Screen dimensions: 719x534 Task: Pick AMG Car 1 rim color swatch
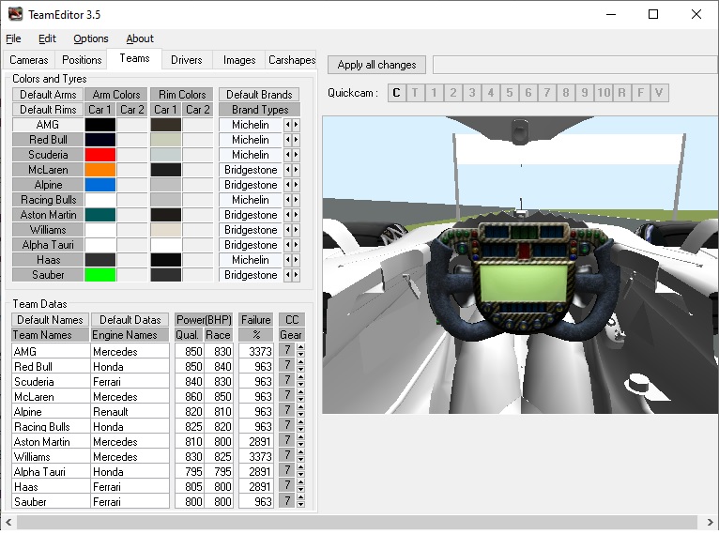pyautogui.click(x=166, y=125)
